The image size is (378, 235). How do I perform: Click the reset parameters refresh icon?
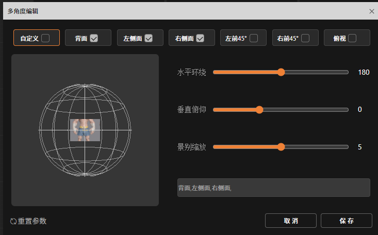[x=13, y=221]
